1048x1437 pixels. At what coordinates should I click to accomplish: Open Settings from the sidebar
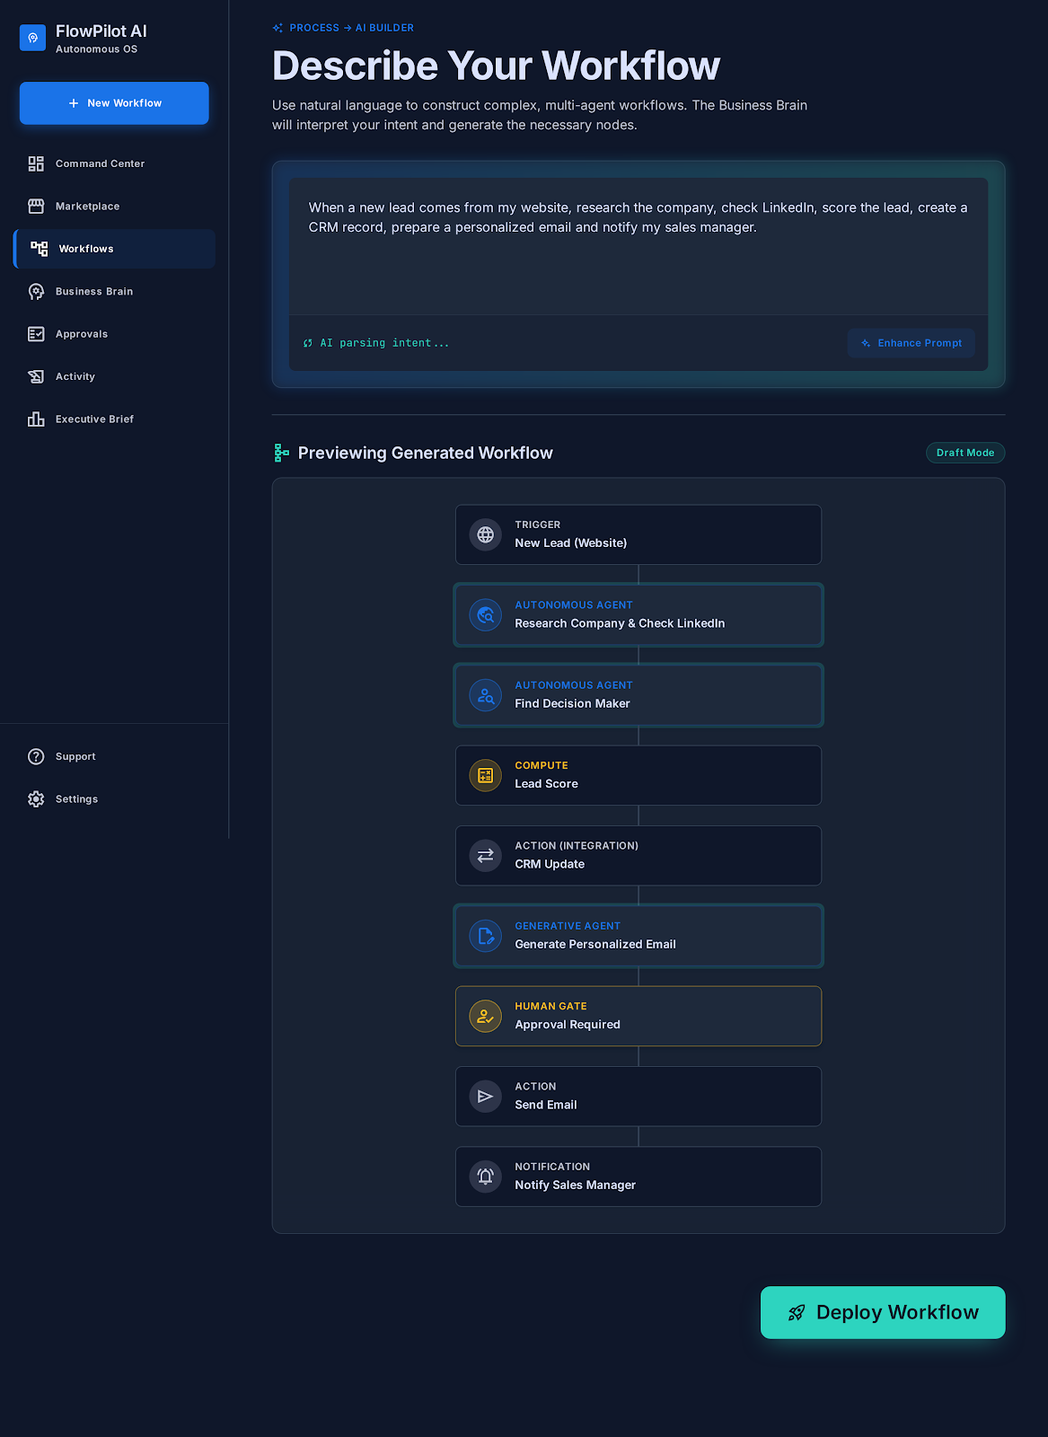coord(114,799)
